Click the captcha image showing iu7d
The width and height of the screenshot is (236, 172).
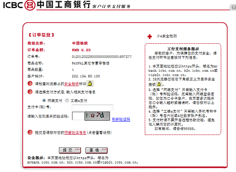pyautogui.click(x=97, y=116)
